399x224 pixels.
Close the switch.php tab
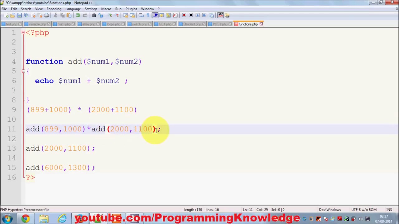(x=149, y=24)
